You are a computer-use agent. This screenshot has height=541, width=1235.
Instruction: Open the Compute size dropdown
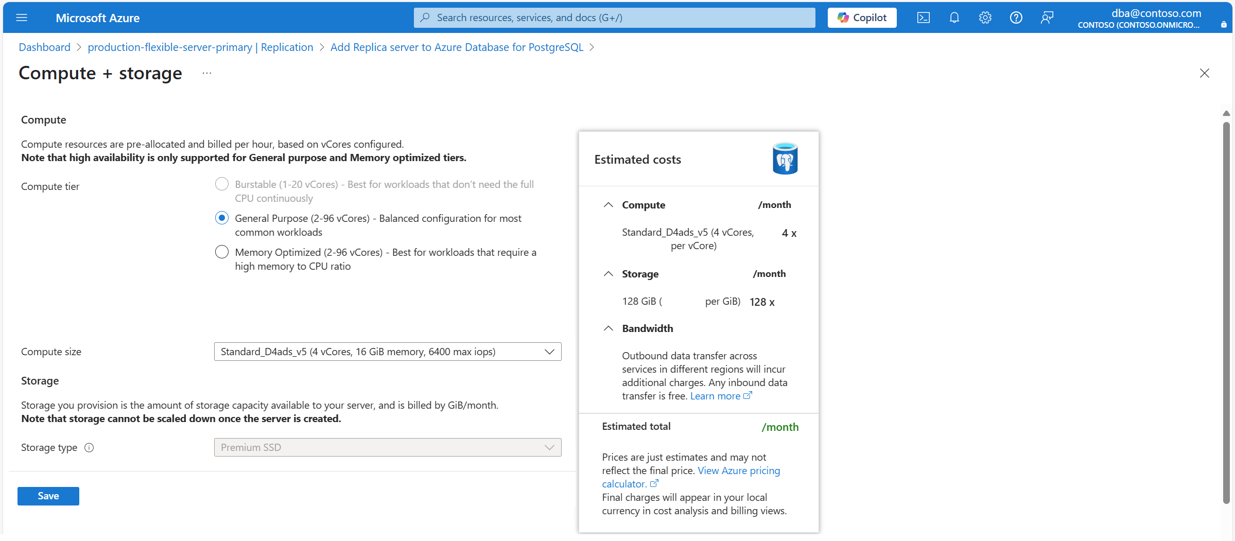387,352
